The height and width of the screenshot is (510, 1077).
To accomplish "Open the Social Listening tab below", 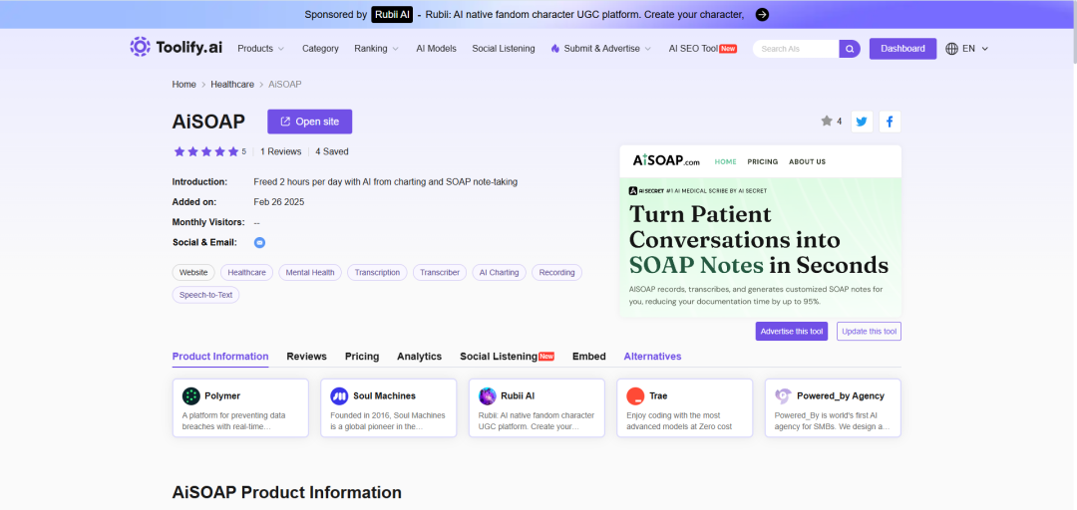I will (507, 357).
